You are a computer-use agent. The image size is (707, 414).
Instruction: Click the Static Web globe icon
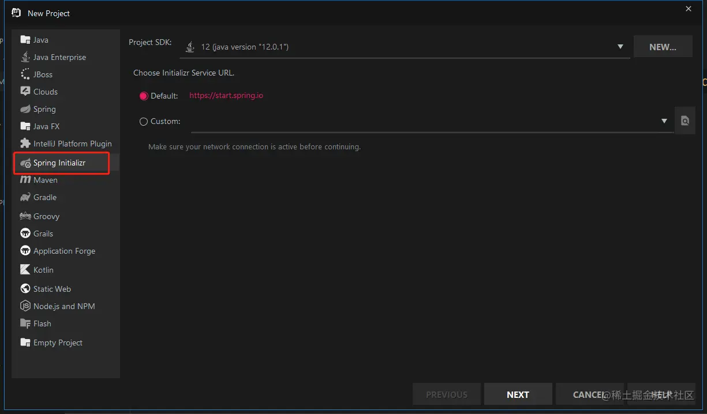coord(25,289)
